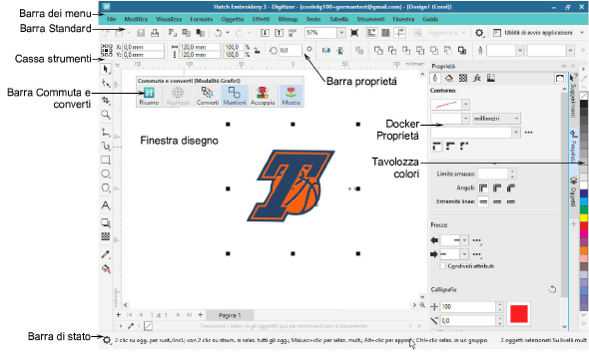Choose the first Angoli mitered corner option
Image resolution: width=589 pixels, height=363 pixels.
(x=483, y=187)
